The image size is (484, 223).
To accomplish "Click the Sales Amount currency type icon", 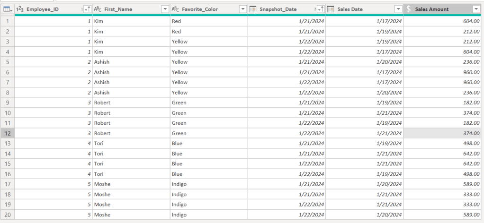I will pos(408,9).
